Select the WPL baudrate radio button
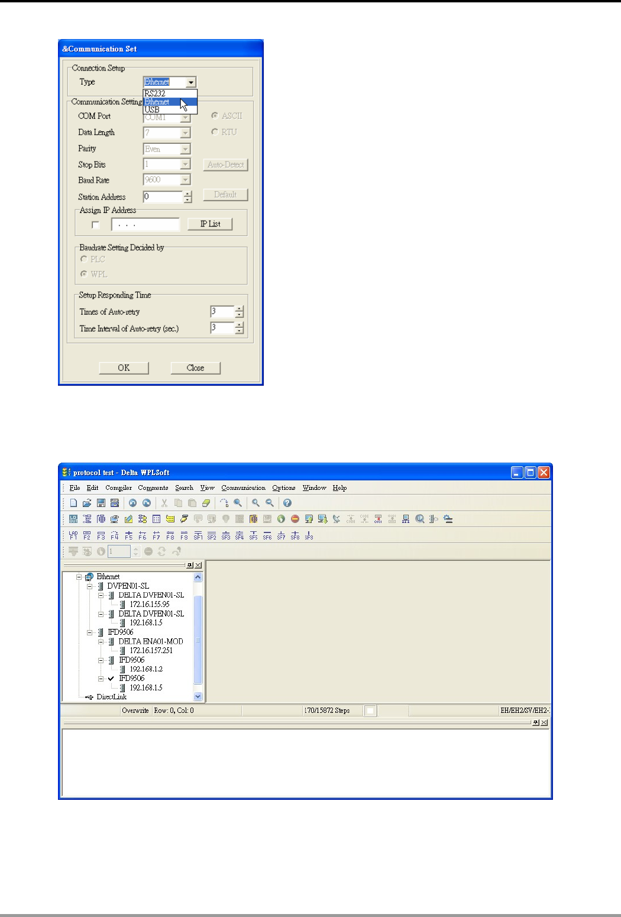 pos(83,274)
